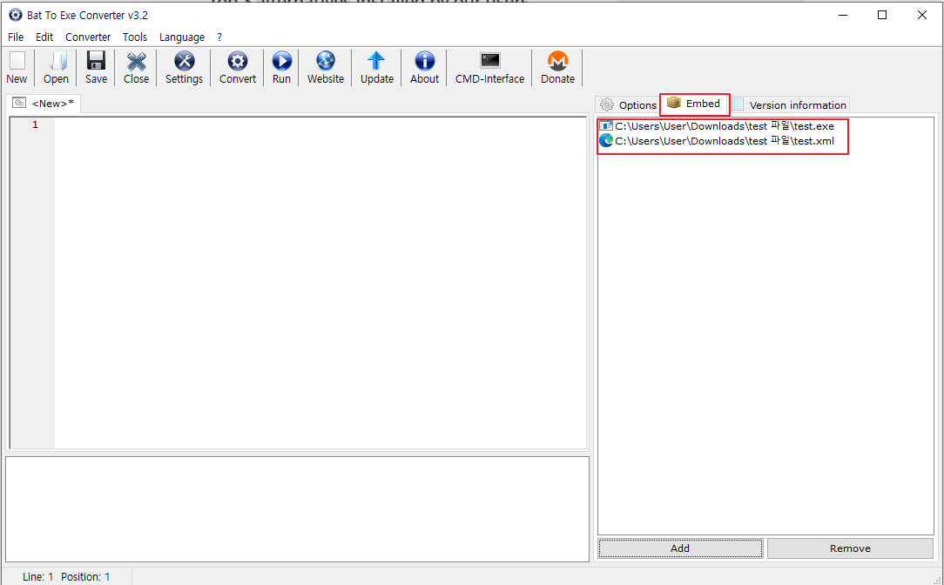The height and width of the screenshot is (585, 944).
Task: Open the Tools menu
Action: [x=135, y=37]
